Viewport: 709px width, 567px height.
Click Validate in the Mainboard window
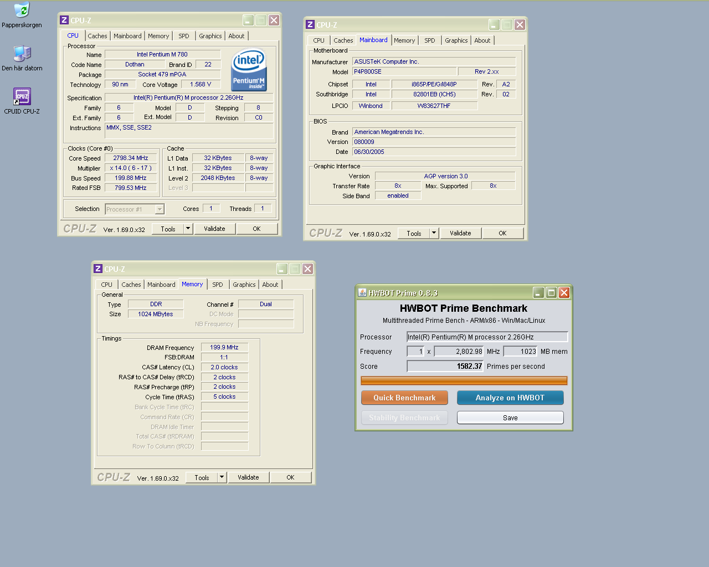[x=460, y=233]
